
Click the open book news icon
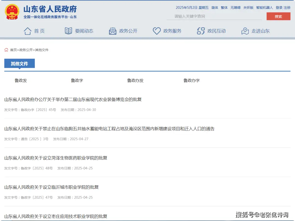(68, 31)
